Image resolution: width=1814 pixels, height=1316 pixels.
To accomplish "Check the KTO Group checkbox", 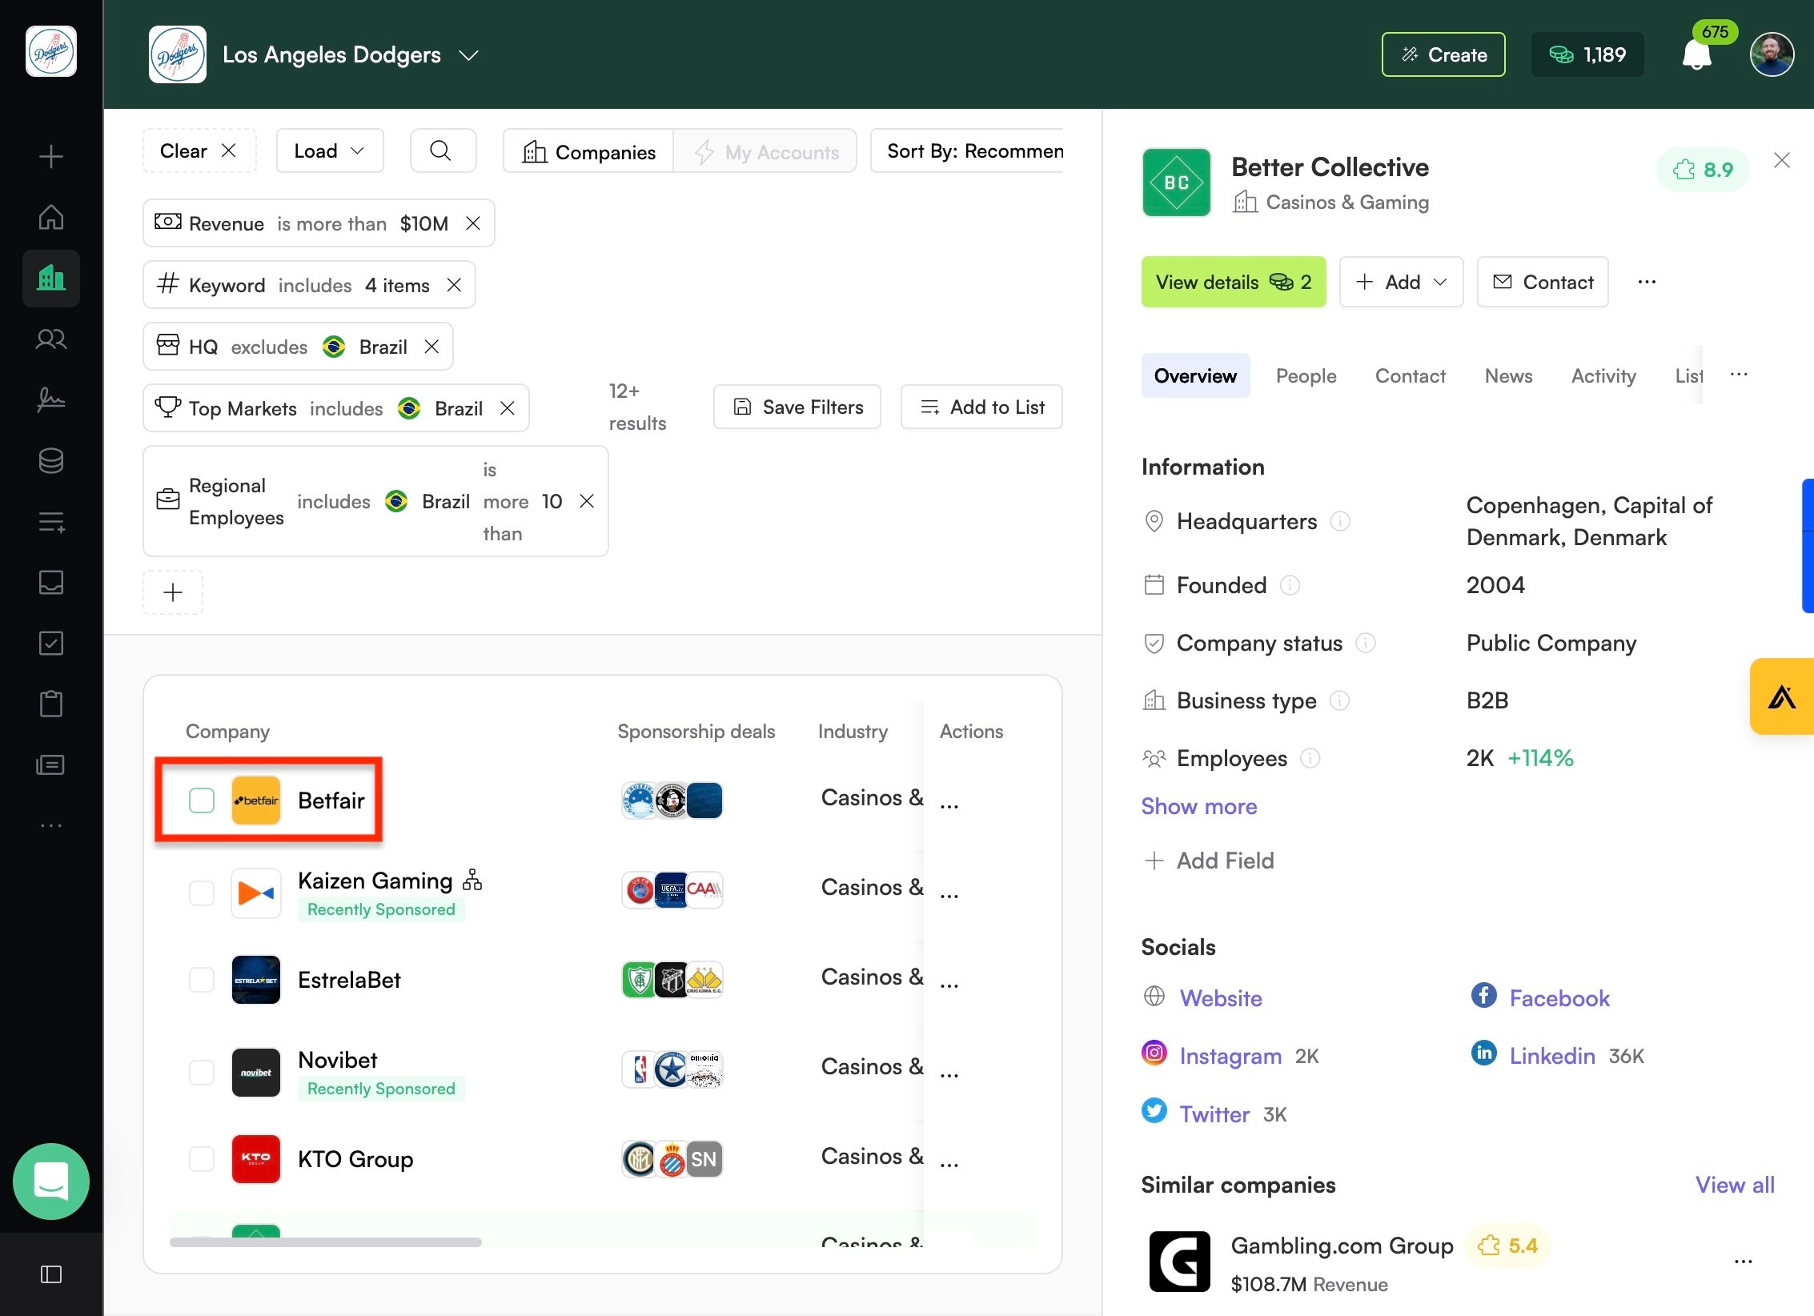I will point(202,1158).
